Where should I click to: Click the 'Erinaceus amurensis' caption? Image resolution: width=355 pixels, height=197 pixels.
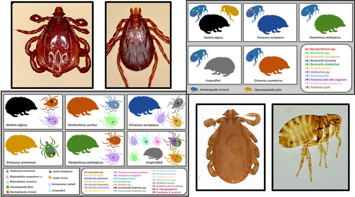click(x=21, y=162)
